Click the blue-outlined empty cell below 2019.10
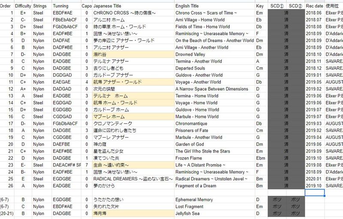Viewport: 343px width, 219px height. pos(315,193)
